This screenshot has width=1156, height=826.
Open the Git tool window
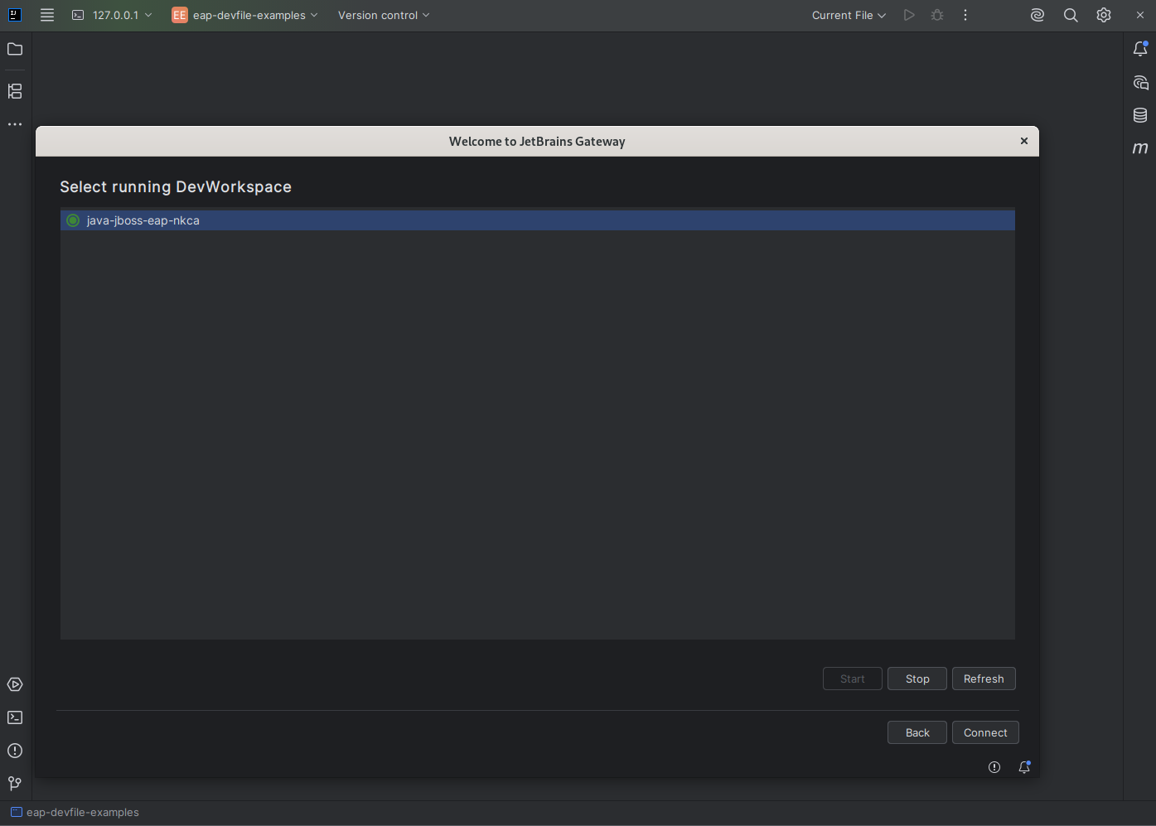click(15, 784)
